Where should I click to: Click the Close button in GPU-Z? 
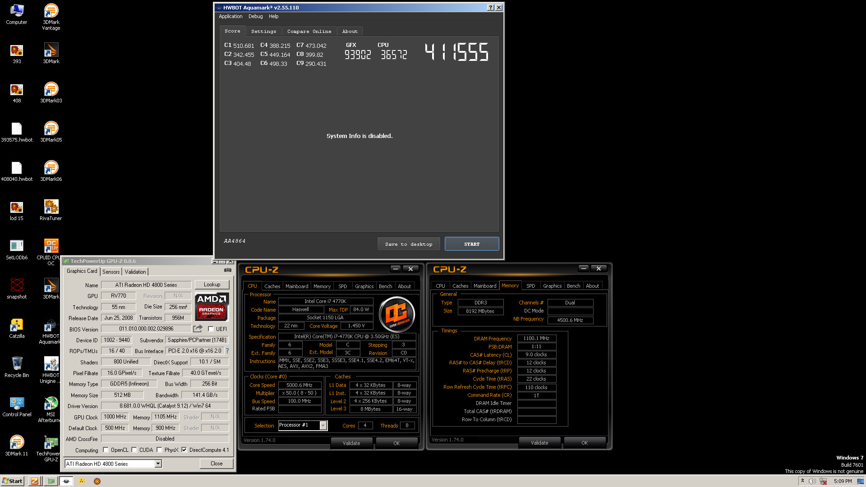[216, 464]
